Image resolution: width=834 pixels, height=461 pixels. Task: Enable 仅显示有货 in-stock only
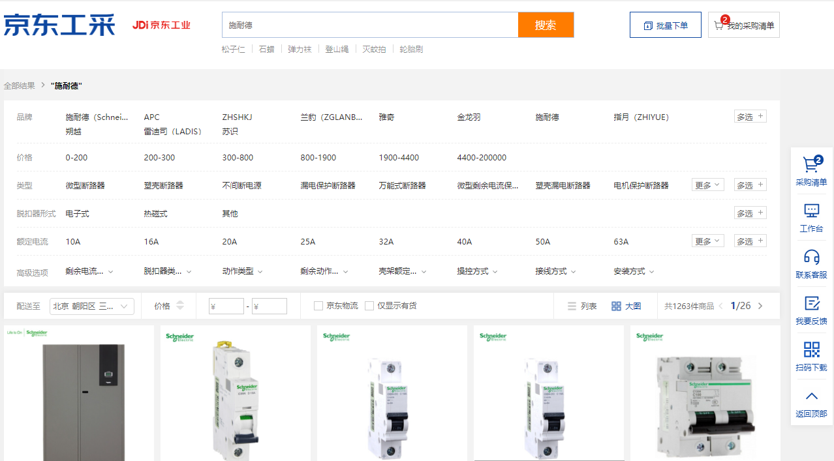click(x=369, y=306)
